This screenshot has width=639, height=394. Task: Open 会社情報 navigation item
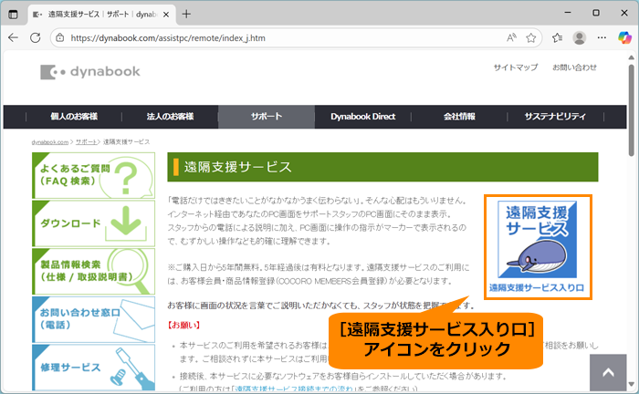[x=459, y=117]
